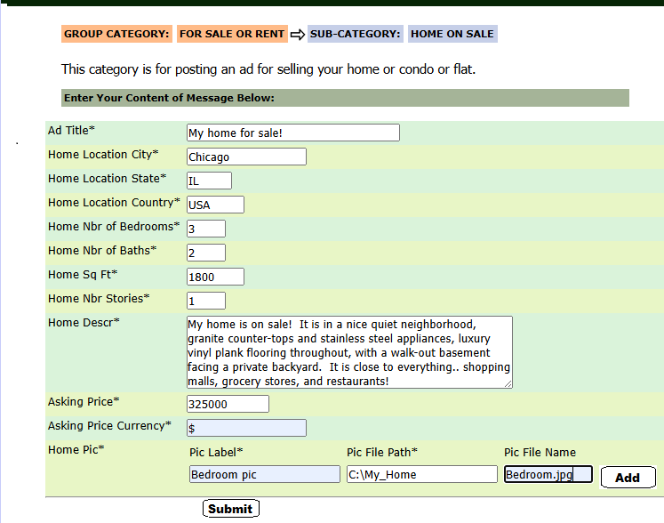
Task: Click the Home Nbr Stories field
Action: pos(205,301)
